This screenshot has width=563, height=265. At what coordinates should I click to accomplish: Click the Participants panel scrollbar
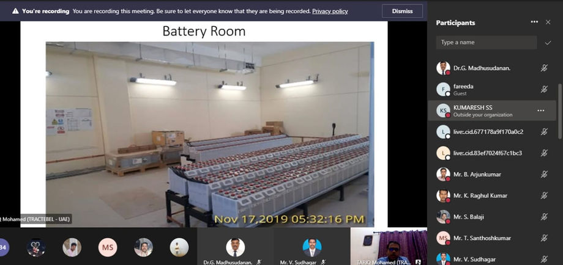click(561, 111)
